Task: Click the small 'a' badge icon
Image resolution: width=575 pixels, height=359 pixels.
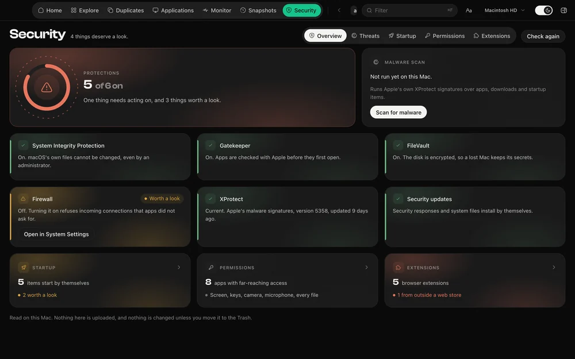Action: [x=355, y=10]
